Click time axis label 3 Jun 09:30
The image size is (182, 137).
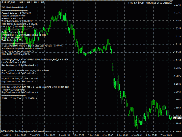(79, 135)
